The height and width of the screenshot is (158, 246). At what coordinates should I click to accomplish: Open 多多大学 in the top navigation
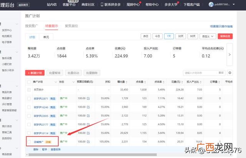click(171, 5)
